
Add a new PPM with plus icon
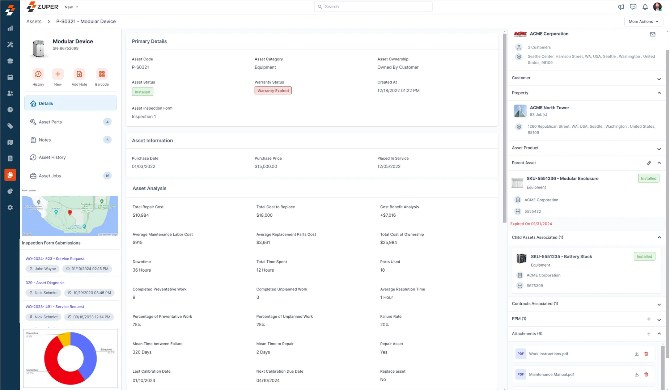pos(649,319)
